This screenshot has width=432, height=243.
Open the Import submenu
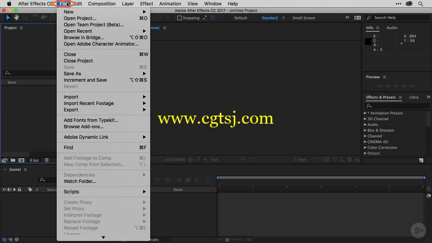[x=103, y=97]
